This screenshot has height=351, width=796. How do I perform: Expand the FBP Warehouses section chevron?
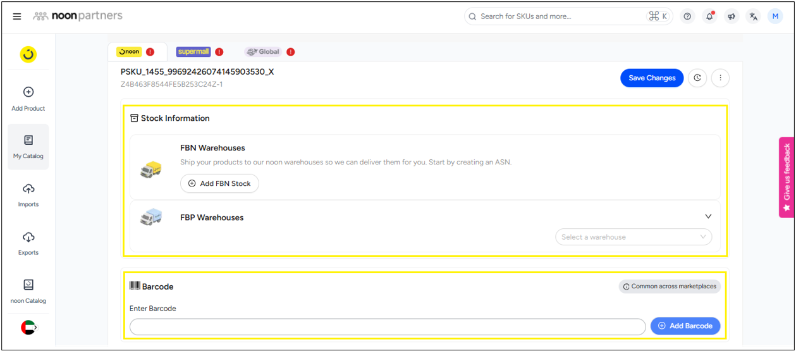[708, 216]
